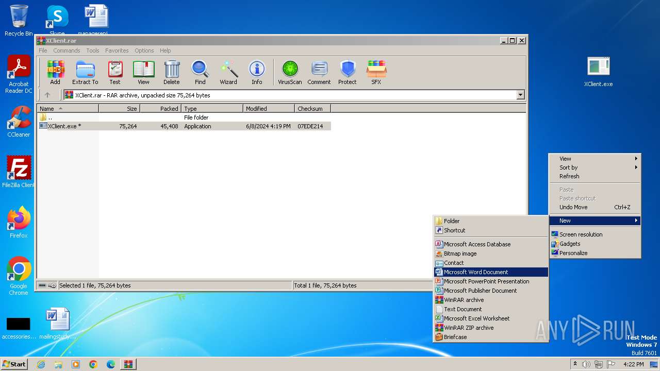Open Chrome from the taskbar
The width and height of the screenshot is (660, 371).
point(93,364)
